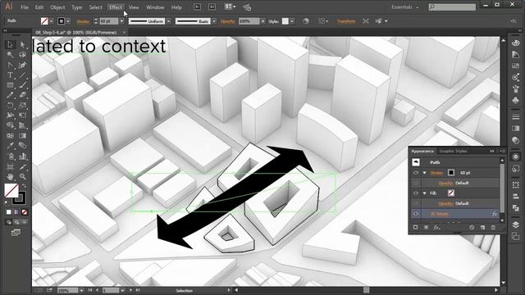Click Opacity link in control bar
Image resolution: width=525 pixels, height=295 pixels.
coord(228,21)
